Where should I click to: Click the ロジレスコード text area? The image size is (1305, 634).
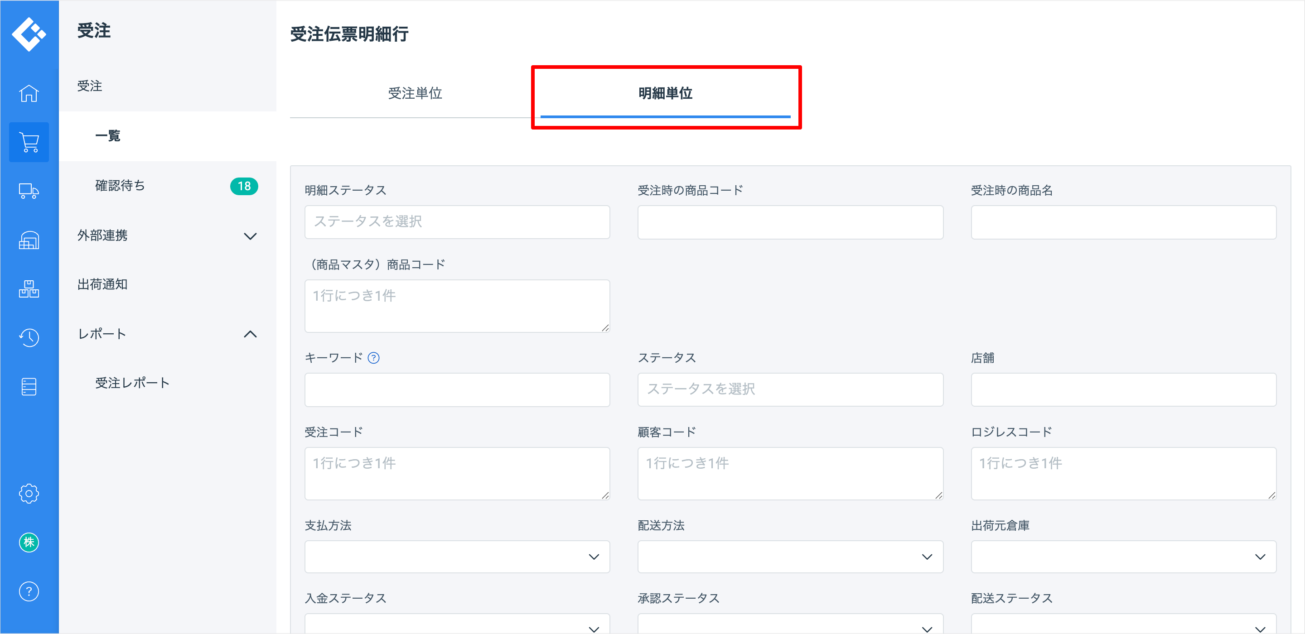coord(1123,474)
